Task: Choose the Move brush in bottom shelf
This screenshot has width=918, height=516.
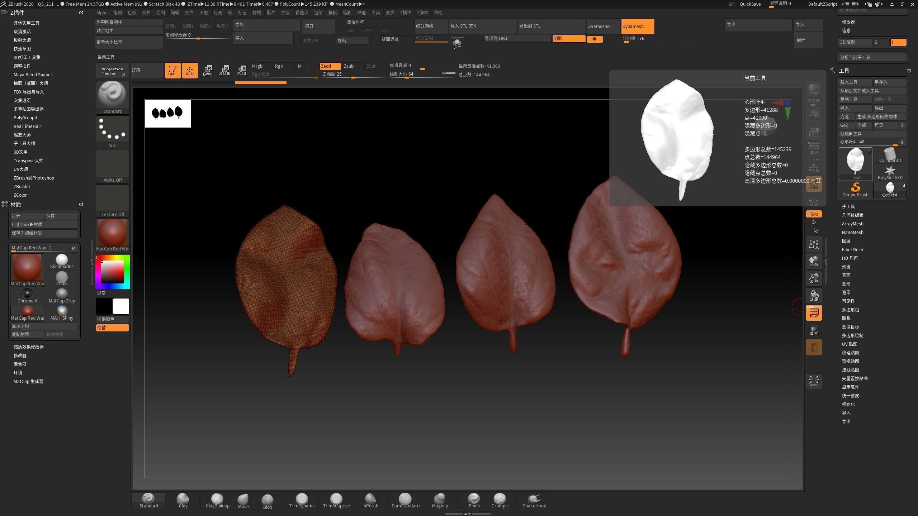Action: [243, 501]
